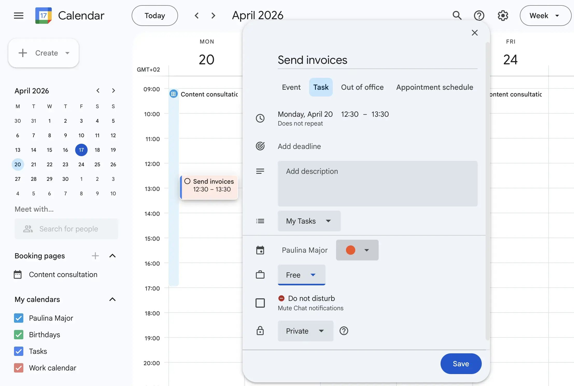
Task: Open the Free availability dropdown
Action: coord(301,275)
